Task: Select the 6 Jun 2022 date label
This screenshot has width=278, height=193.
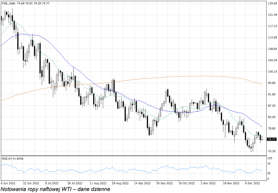Action: point(8,183)
